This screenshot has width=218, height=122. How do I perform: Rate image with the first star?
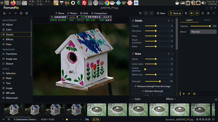[x=197, y=119]
